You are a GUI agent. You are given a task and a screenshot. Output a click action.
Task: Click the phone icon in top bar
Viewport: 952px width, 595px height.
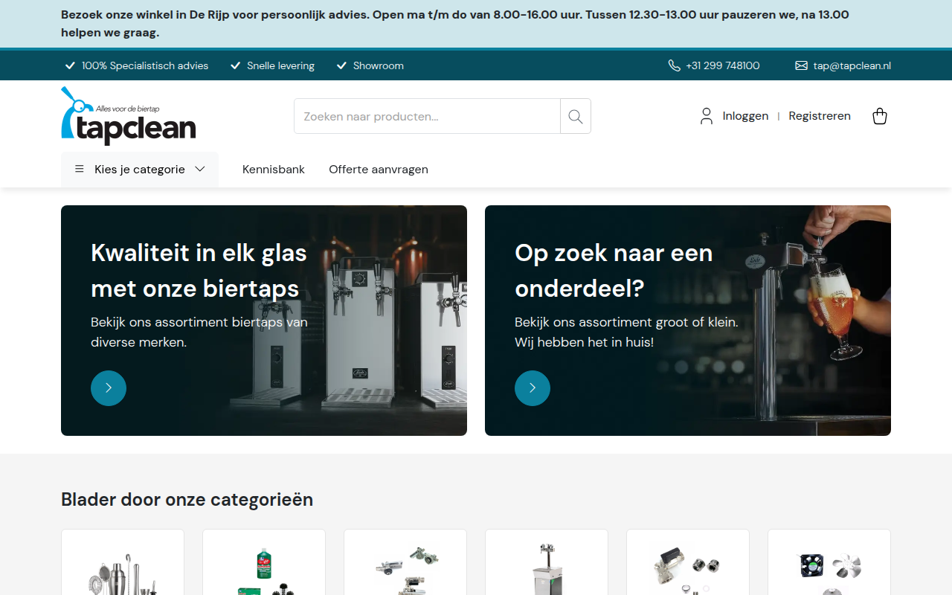click(x=675, y=65)
